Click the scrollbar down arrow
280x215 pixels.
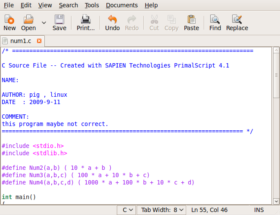pos(276,201)
